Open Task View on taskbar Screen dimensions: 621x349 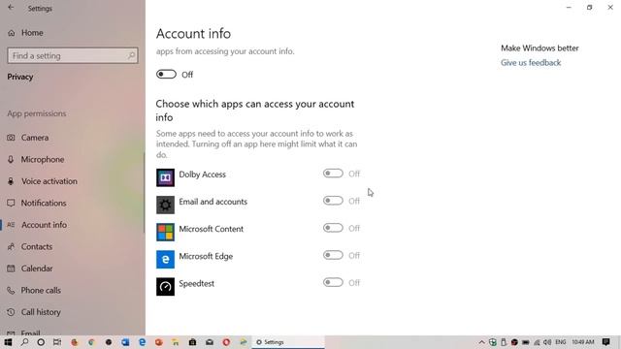(57, 342)
